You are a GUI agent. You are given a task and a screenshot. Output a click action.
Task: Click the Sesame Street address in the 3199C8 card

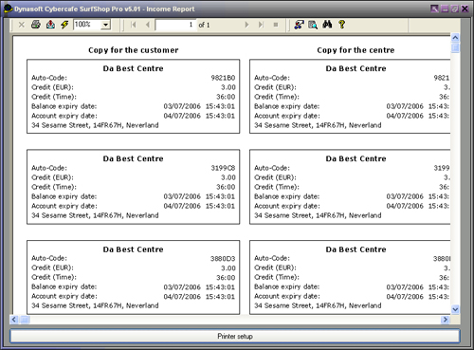click(95, 215)
